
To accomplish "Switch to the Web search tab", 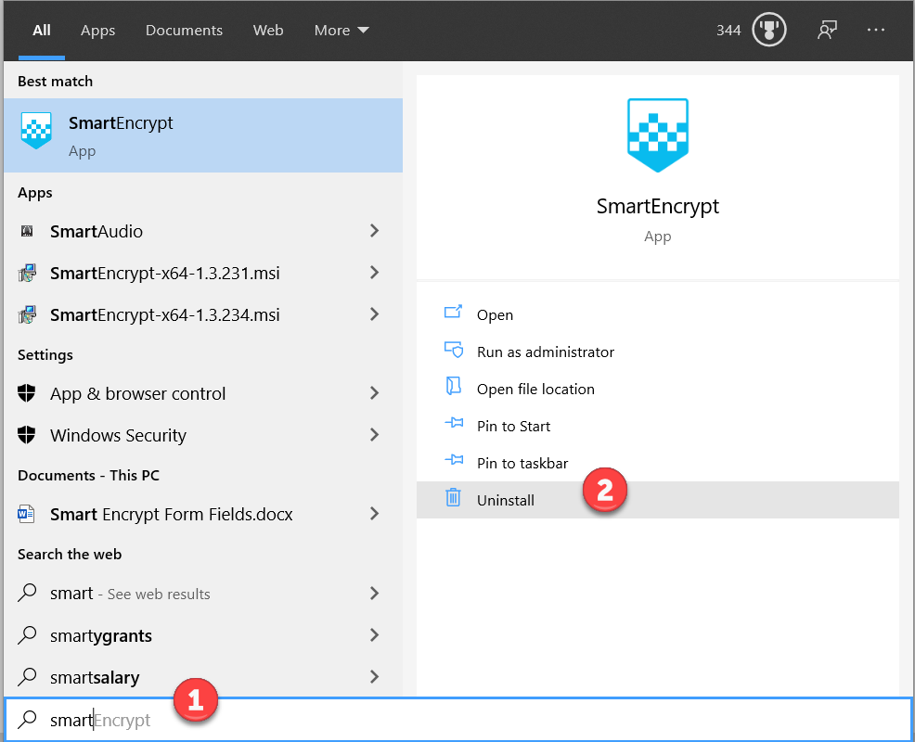I will pyautogui.click(x=268, y=31).
